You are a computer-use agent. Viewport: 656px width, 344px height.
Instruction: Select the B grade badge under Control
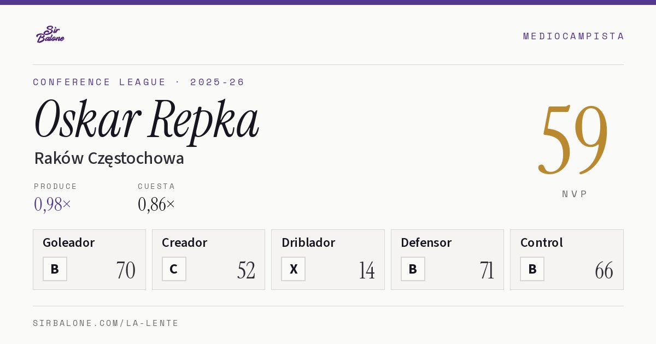(532, 269)
